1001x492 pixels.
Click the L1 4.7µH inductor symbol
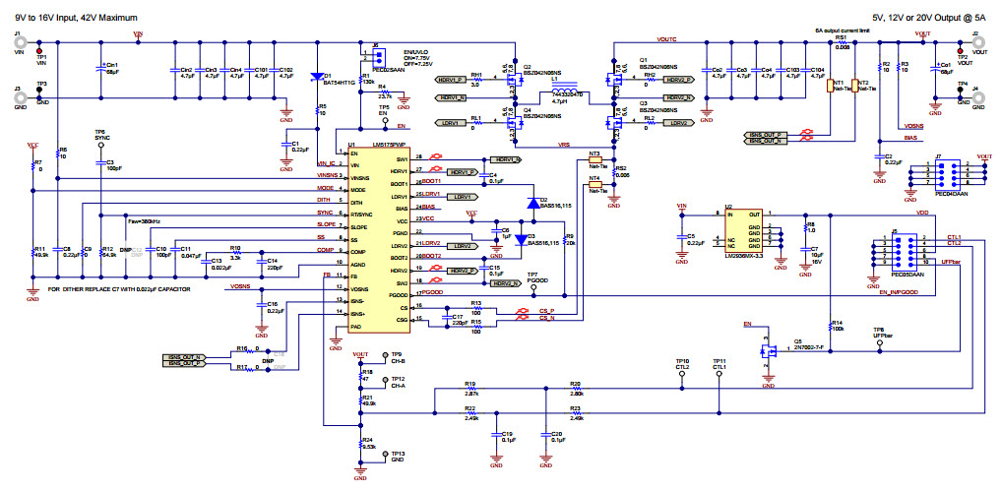(559, 87)
